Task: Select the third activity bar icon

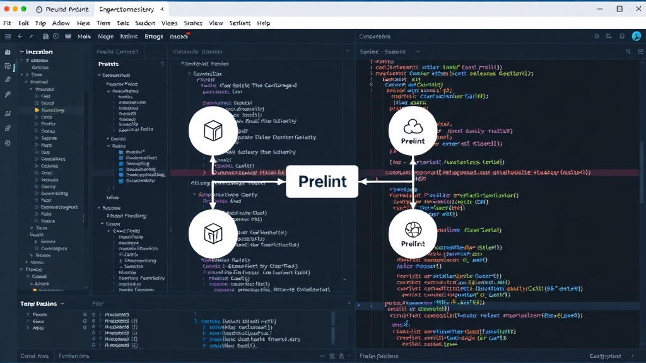Action: point(8,79)
